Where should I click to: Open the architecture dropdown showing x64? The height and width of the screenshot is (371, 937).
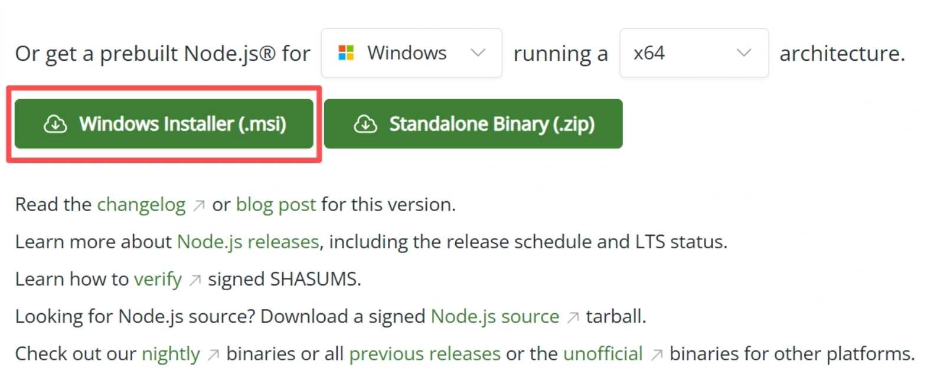click(694, 53)
